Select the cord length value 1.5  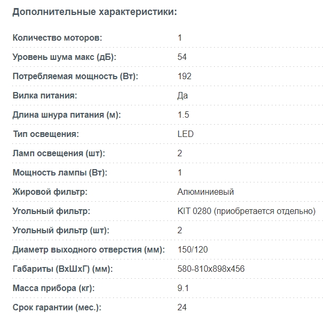183,115
